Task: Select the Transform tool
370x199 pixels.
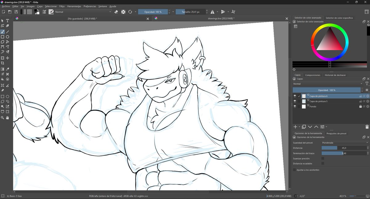Action: pos(2,58)
